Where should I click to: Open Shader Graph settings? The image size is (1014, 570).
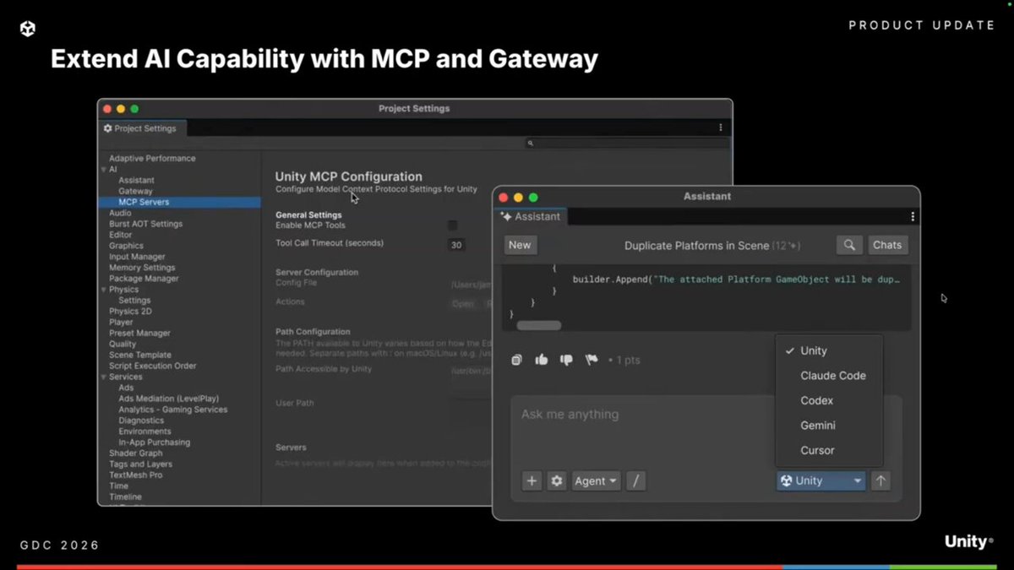coord(135,453)
